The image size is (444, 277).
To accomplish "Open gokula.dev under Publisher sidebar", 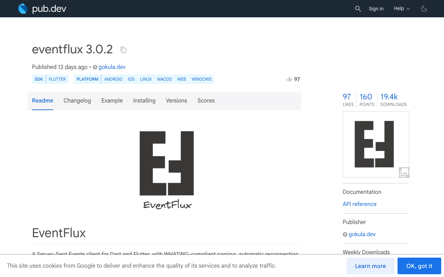I will point(362,234).
